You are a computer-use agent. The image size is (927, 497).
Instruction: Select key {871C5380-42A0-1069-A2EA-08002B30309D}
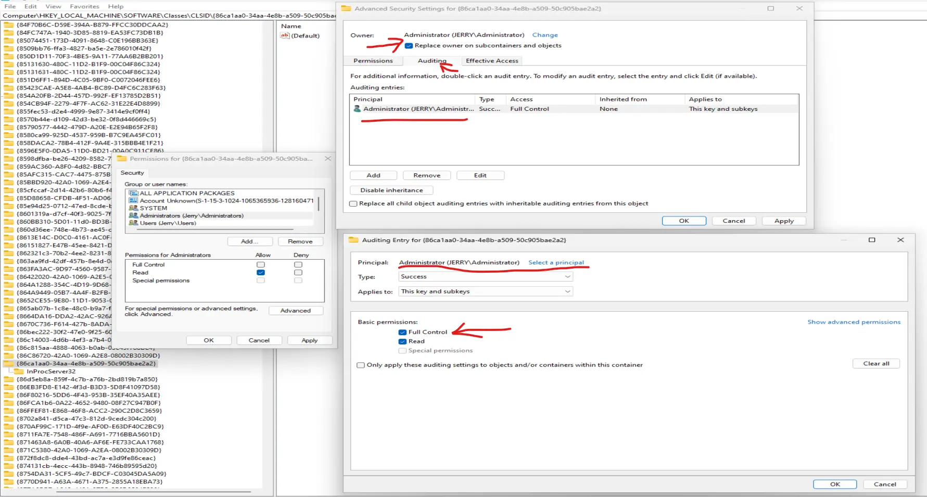(89, 450)
